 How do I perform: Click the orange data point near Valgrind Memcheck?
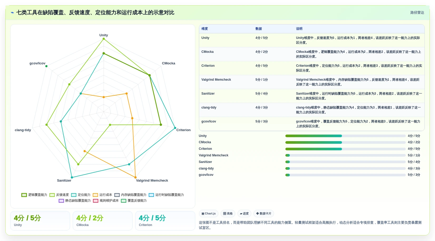[x=135, y=177]
